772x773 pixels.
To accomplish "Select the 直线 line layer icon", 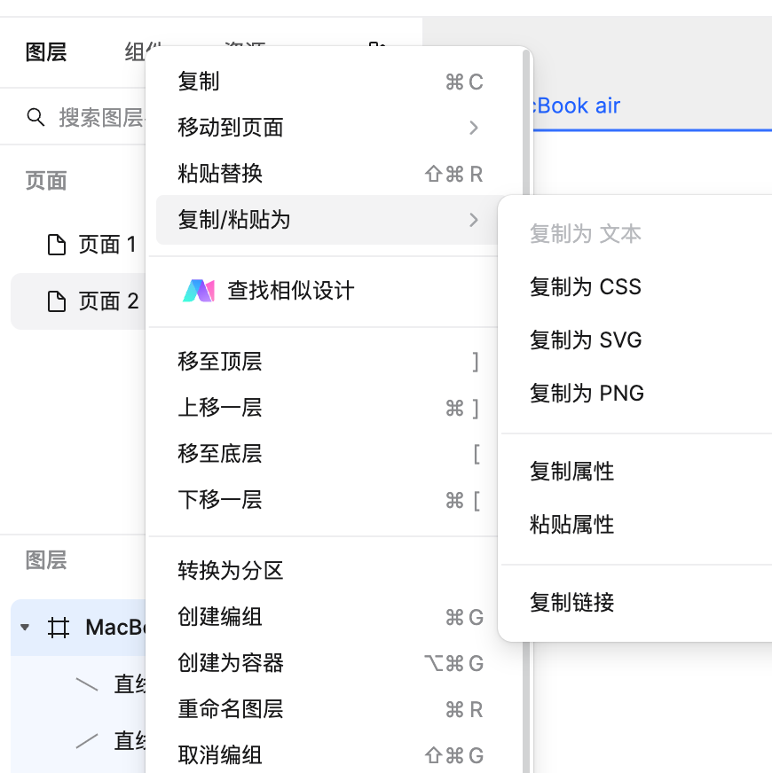I will coord(89,683).
